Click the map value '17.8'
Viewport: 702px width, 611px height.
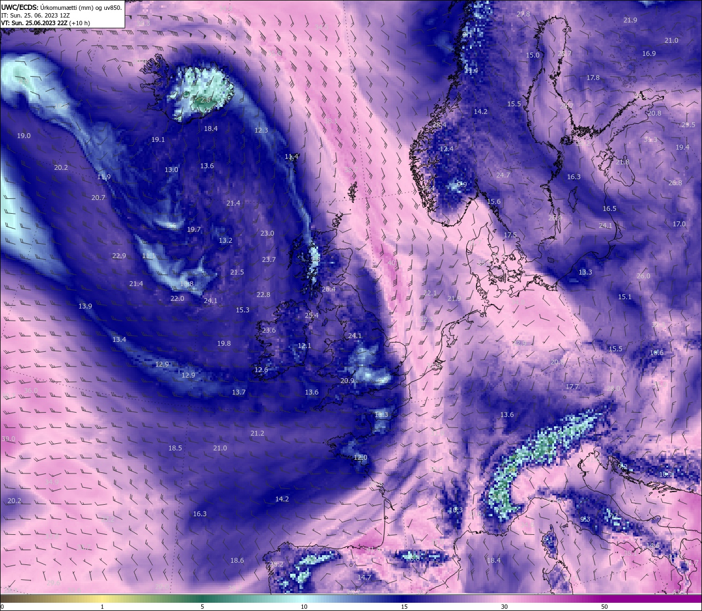(593, 77)
